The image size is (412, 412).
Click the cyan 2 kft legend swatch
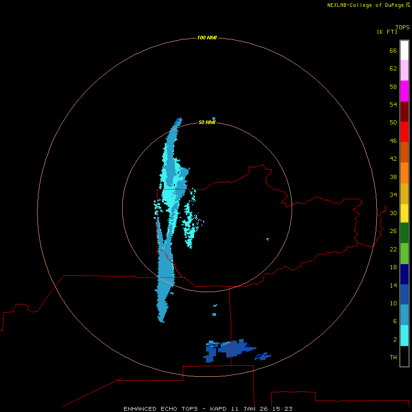[404, 336]
